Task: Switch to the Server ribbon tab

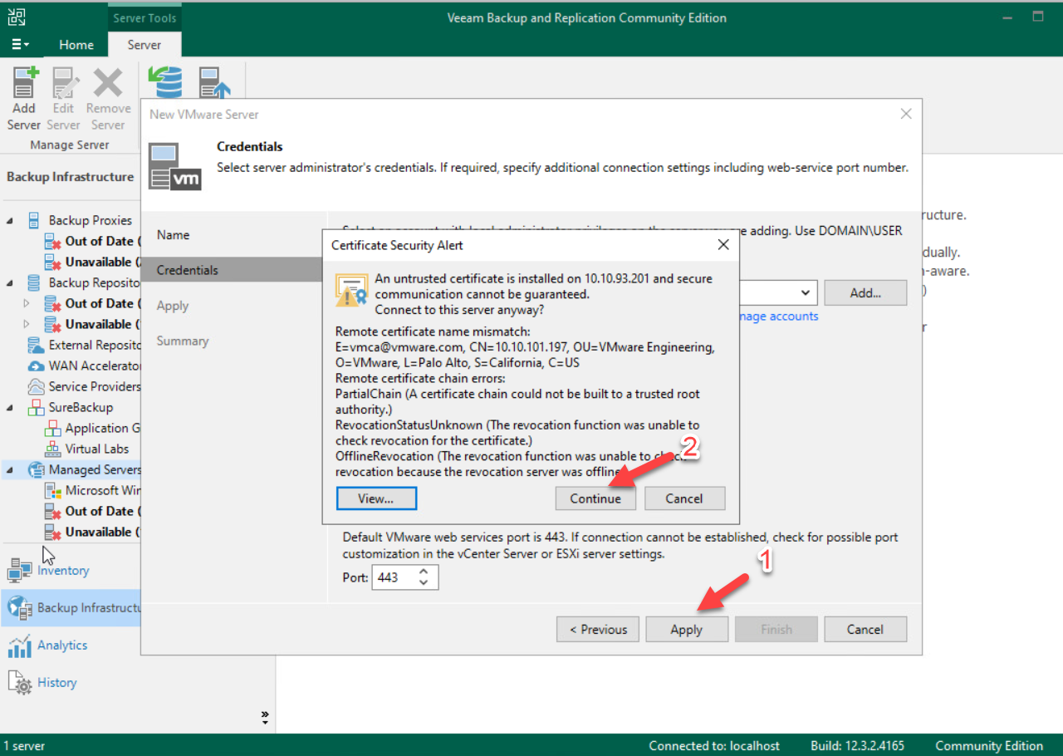Action: coord(145,45)
